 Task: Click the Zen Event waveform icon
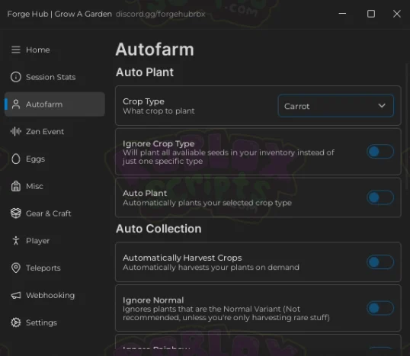[16, 131]
